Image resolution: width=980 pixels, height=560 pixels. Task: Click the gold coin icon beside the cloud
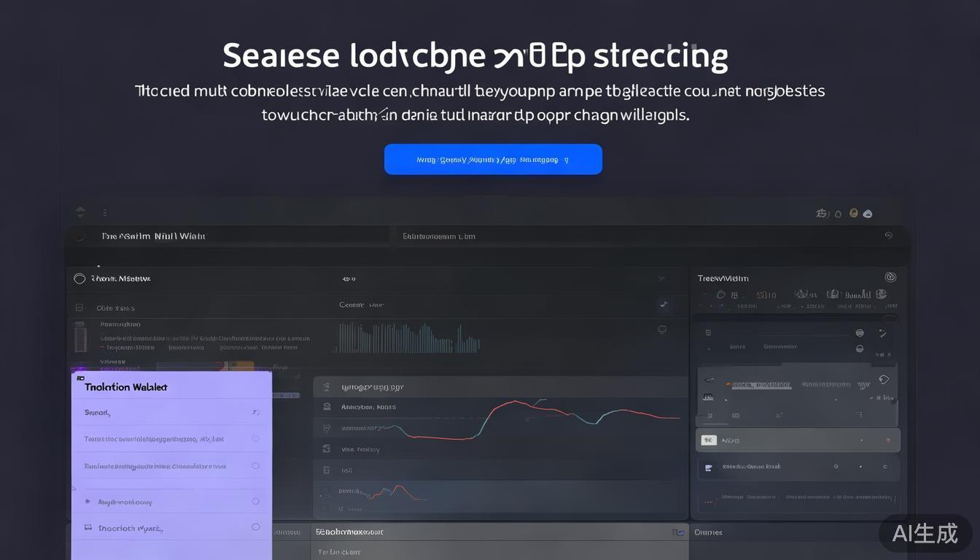click(853, 214)
